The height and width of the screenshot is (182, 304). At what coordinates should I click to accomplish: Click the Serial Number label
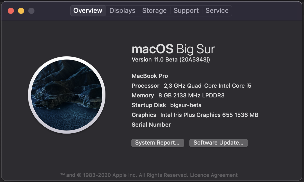click(151, 125)
